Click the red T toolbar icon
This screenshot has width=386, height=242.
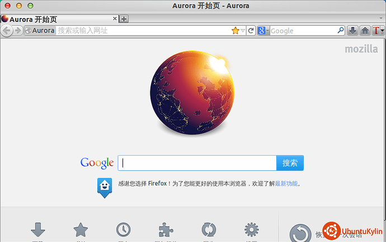(376, 31)
